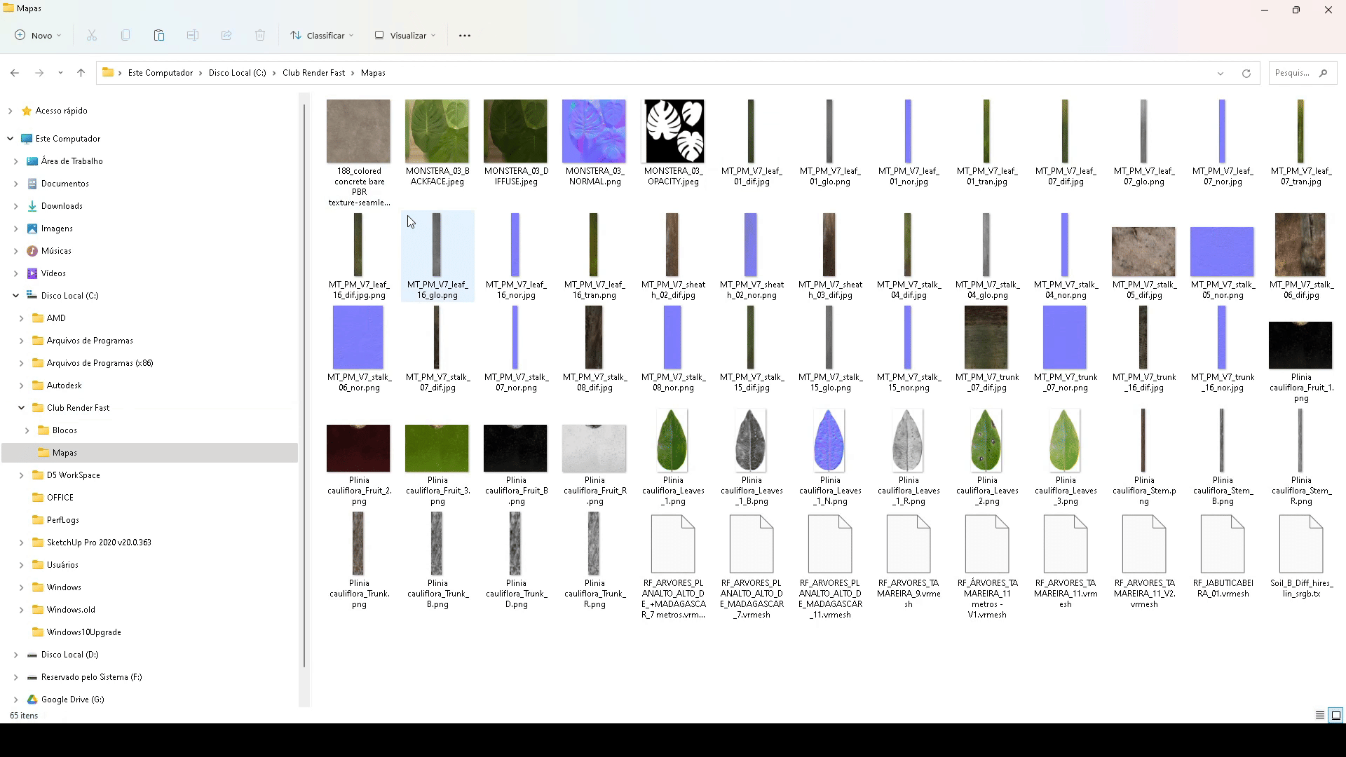Open the three-dots more options menu
This screenshot has height=757, width=1346.
(464, 35)
